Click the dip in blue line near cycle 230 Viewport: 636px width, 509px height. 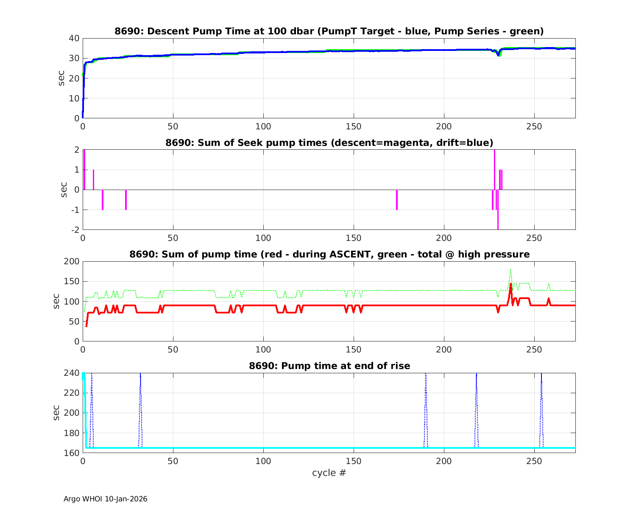pyautogui.click(x=499, y=55)
